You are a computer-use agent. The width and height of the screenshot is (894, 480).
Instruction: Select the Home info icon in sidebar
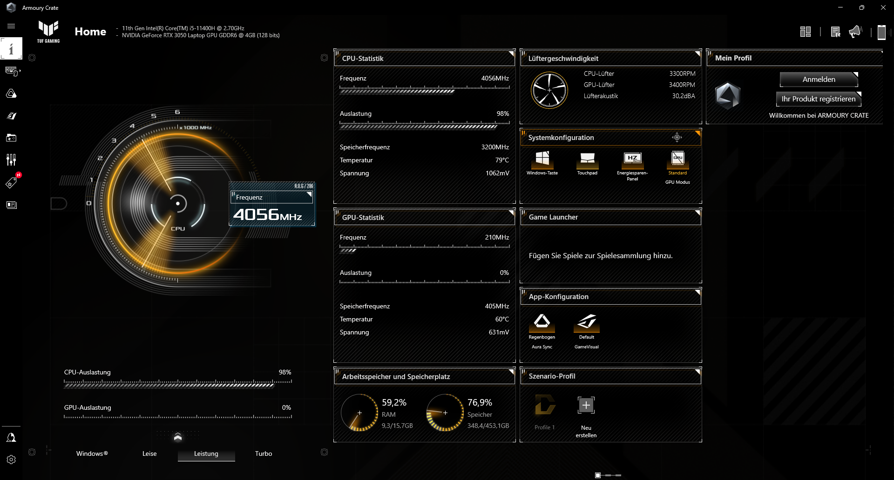11,48
